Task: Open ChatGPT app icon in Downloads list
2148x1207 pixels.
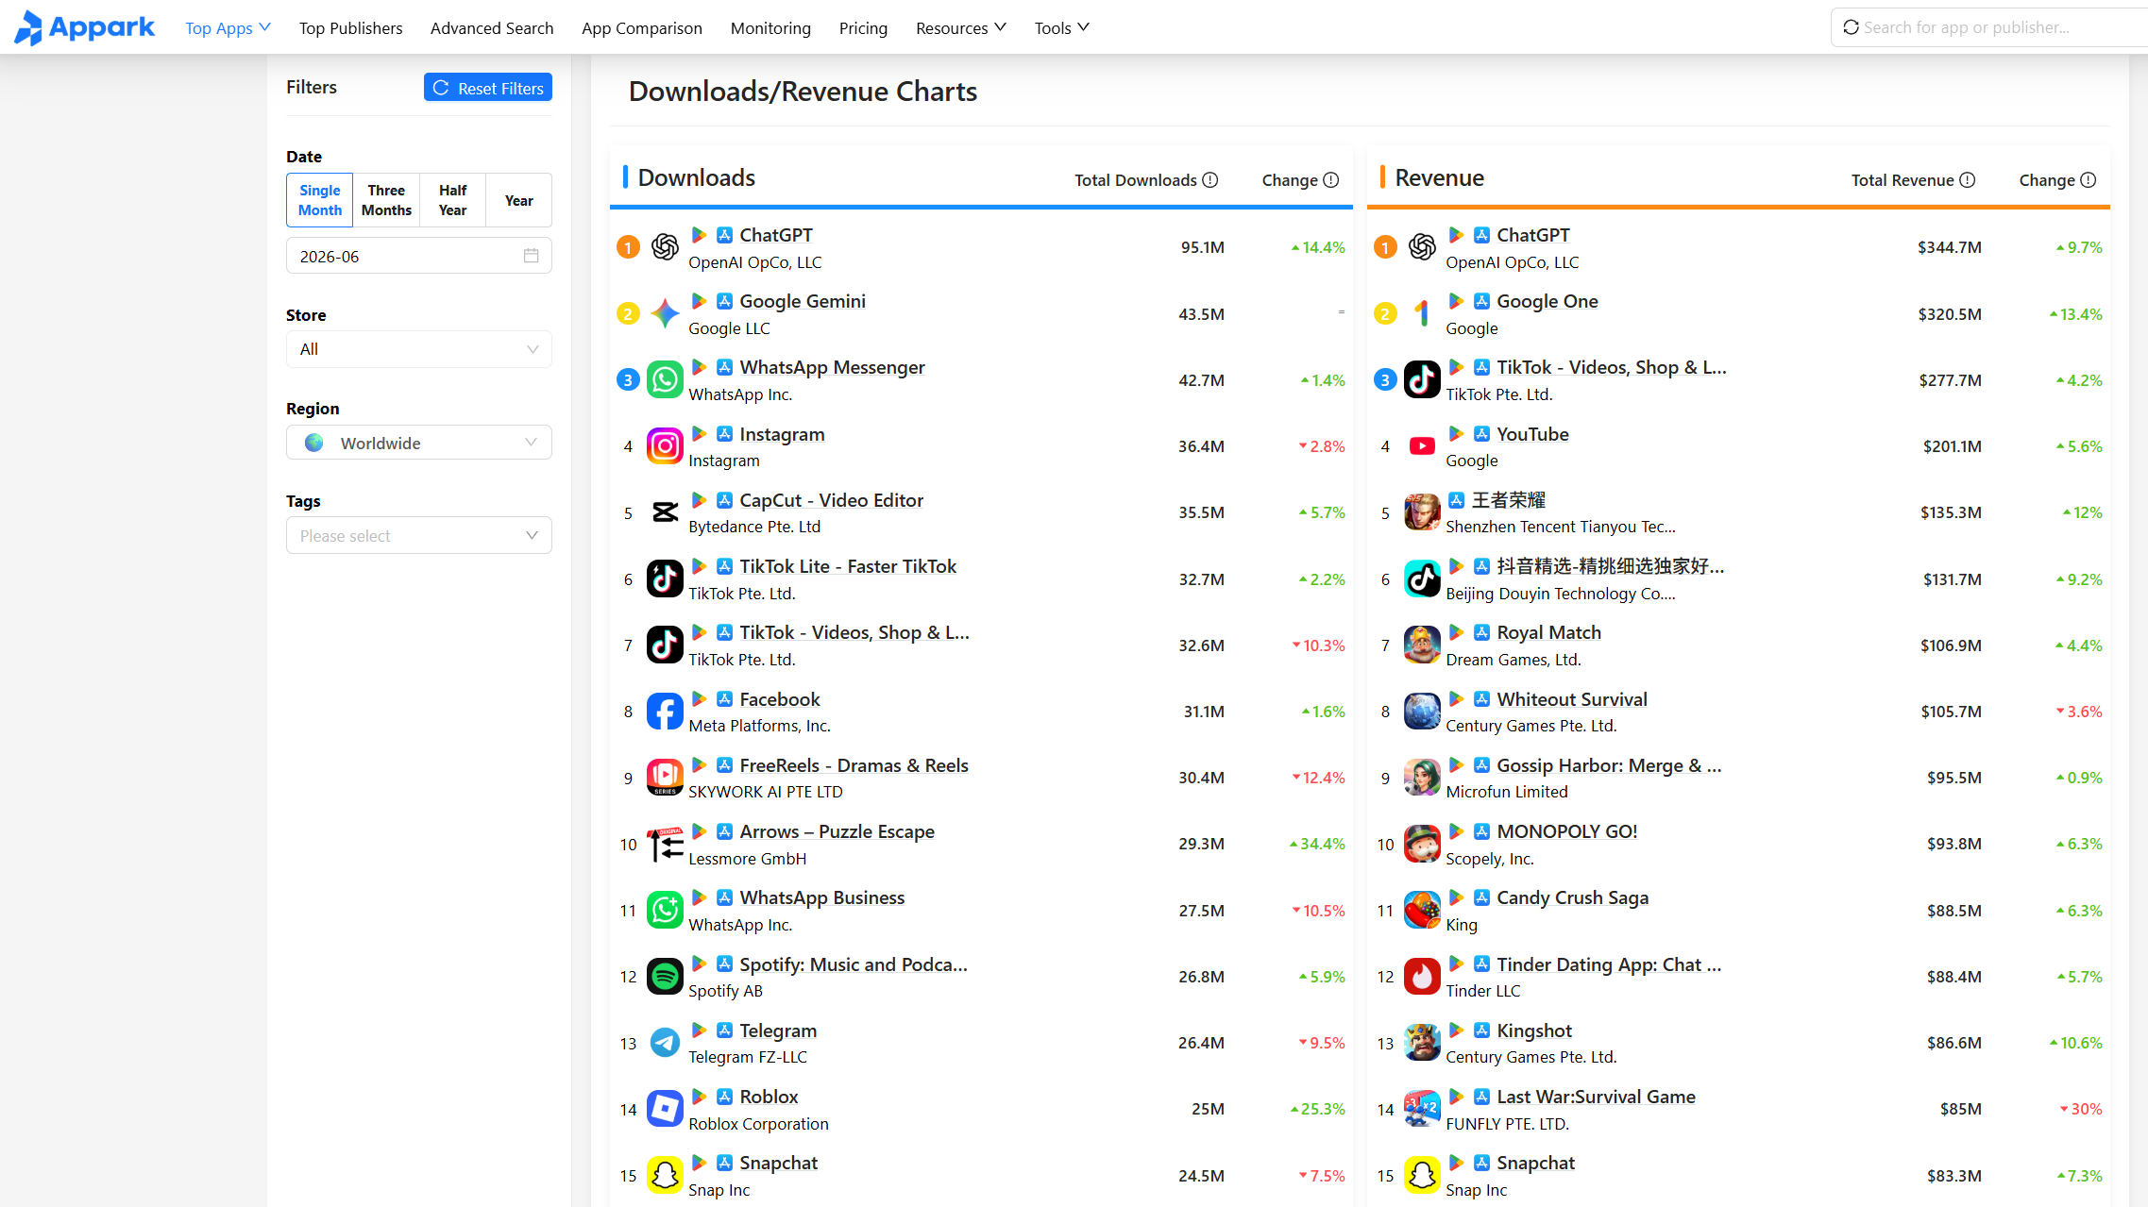Action: click(665, 247)
